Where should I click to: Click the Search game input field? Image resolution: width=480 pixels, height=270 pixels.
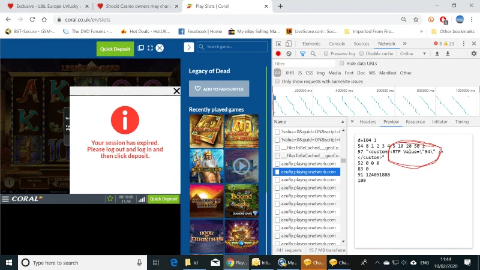232,47
